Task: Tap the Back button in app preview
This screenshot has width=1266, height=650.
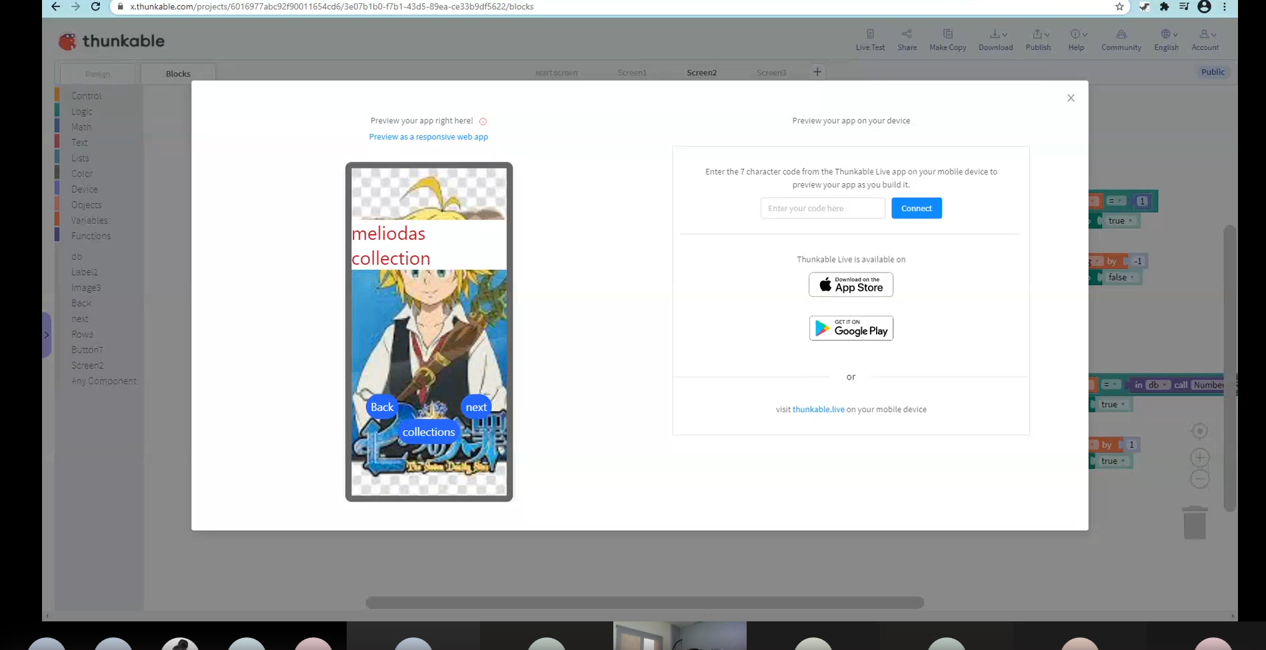Action: (382, 407)
